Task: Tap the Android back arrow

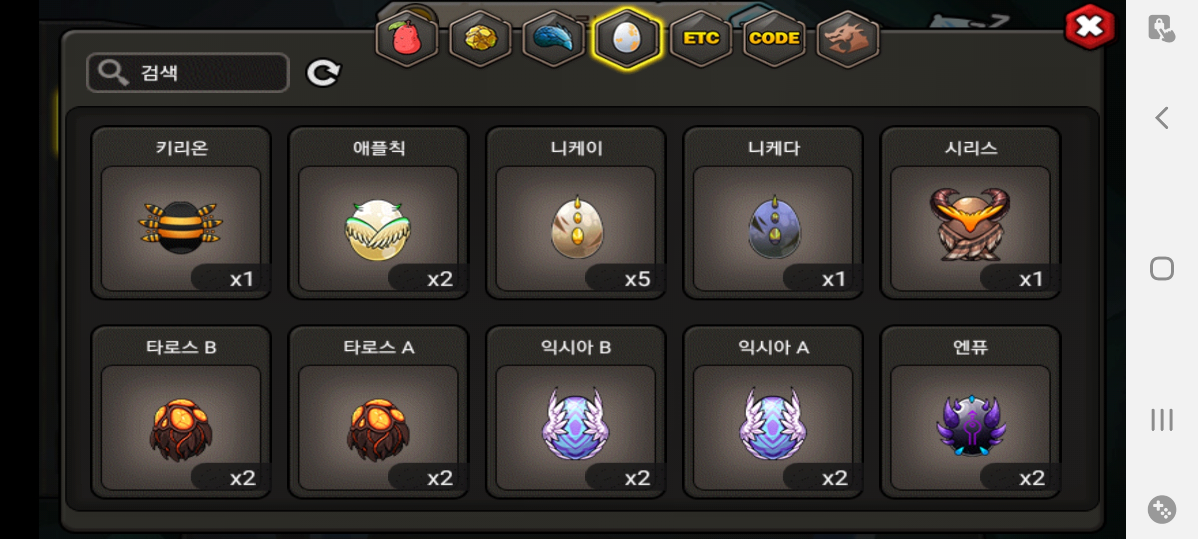Action: point(1162,118)
